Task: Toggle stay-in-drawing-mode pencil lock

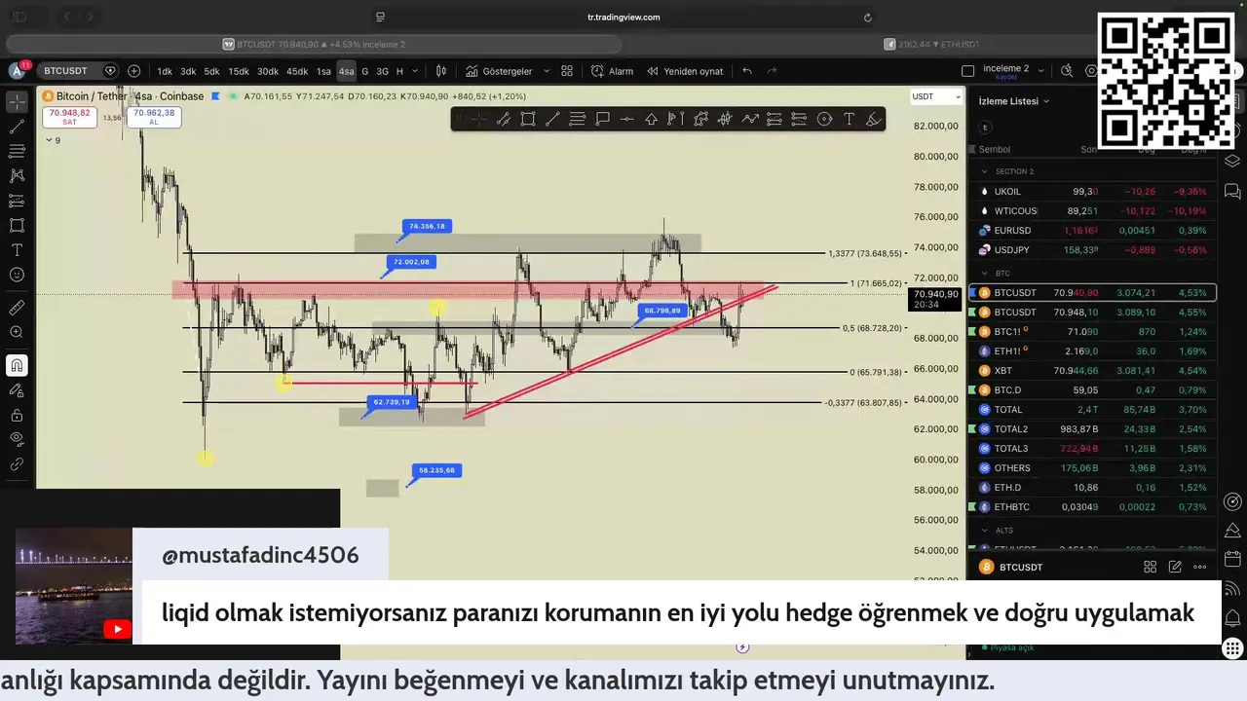Action: (17, 390)
